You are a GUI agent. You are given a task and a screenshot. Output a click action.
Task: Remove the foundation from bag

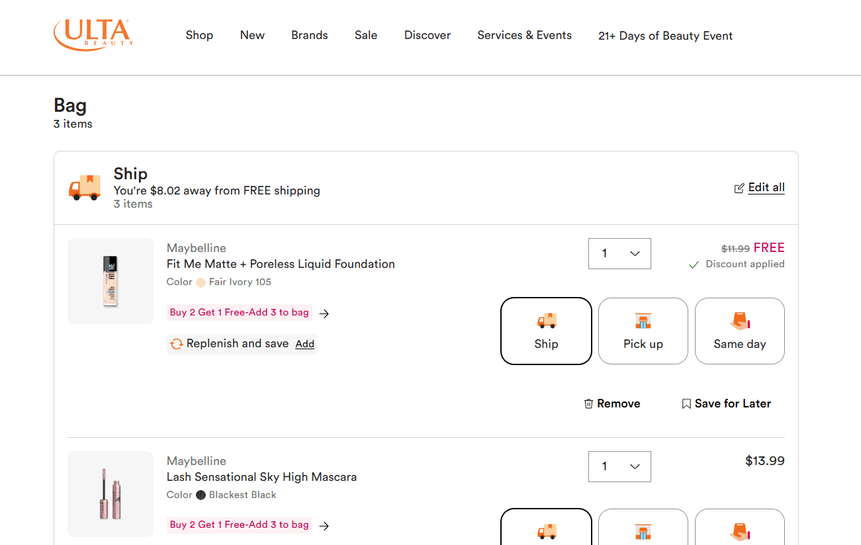coord(612,403)
